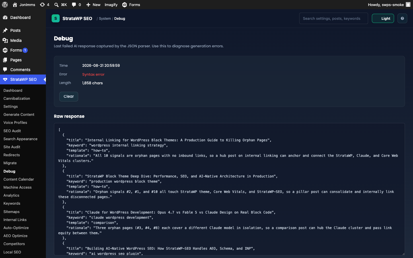Image resolution: width=413 pixels, height=258 pixels.
Task: Click the Forms sidebar icon
Action: click(x=5, y=50)
